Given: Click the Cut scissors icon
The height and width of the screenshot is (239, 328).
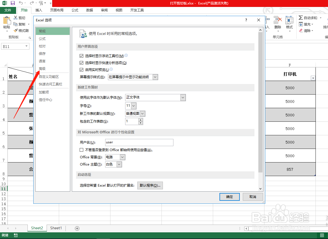Looking at the screenshot, I should (16, 18).
